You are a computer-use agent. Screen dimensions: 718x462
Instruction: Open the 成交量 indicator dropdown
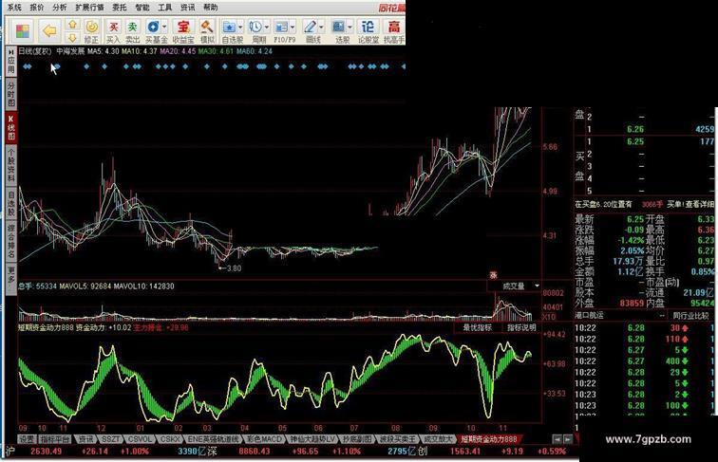(537, 286)
